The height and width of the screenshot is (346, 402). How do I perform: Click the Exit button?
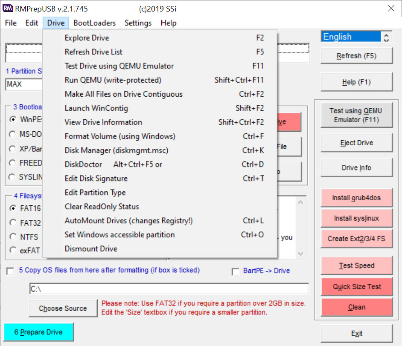[357, 333]
